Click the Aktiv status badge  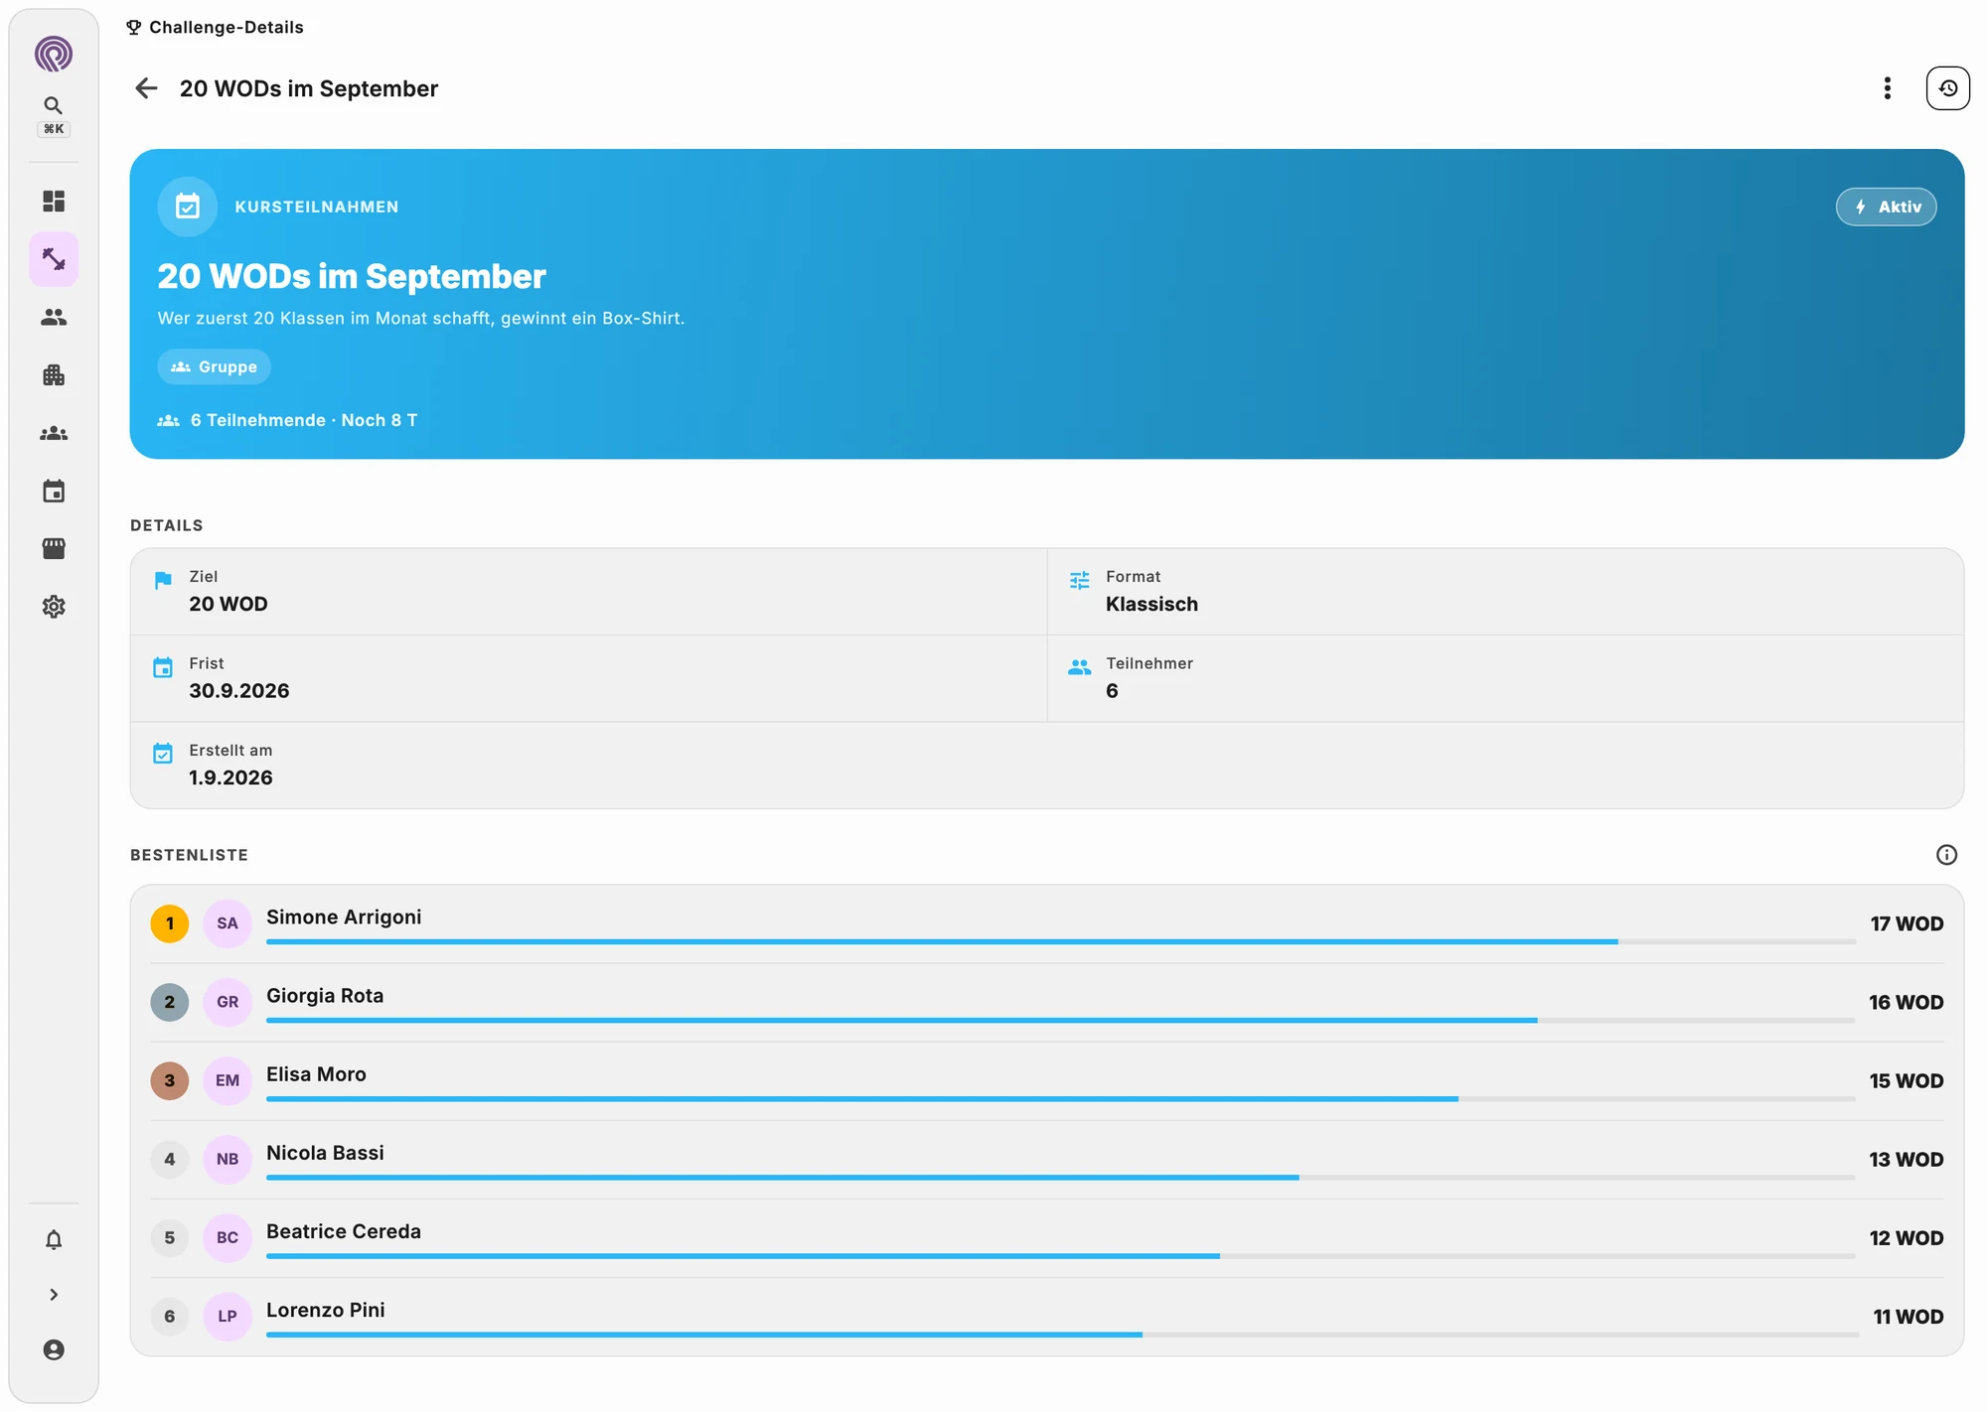[x=1886, y=207]
